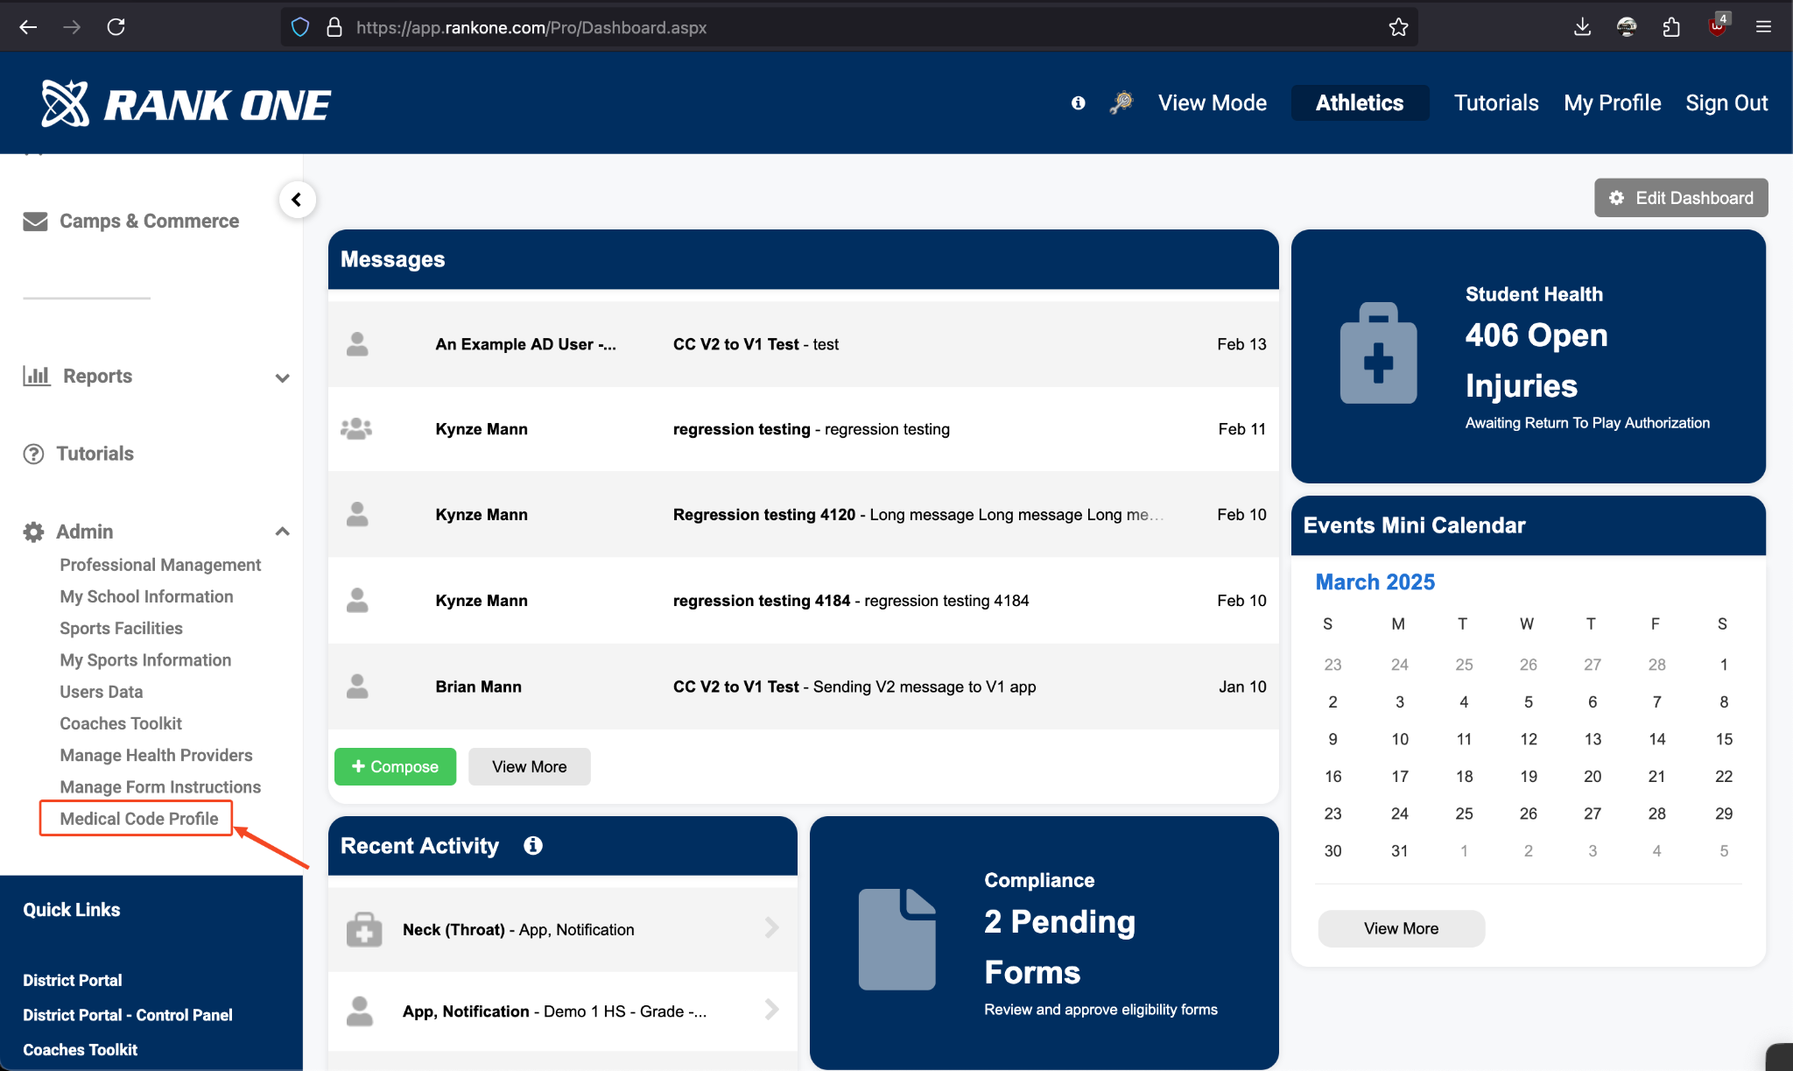The height and width of the screenshot is (1071, 1793).
Task: Open the District Portal - Control Panel quick link
Action: pyautogui.click(x=128, y=1015)
